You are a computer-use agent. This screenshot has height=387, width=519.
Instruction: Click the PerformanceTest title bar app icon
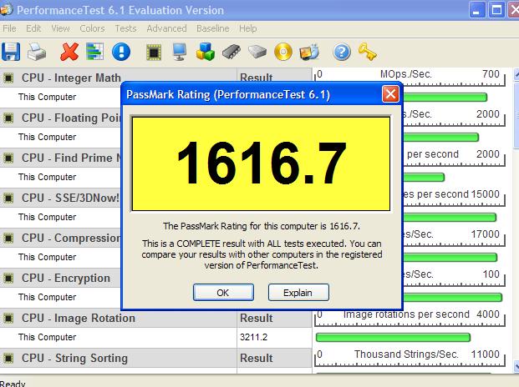point(6,10)
